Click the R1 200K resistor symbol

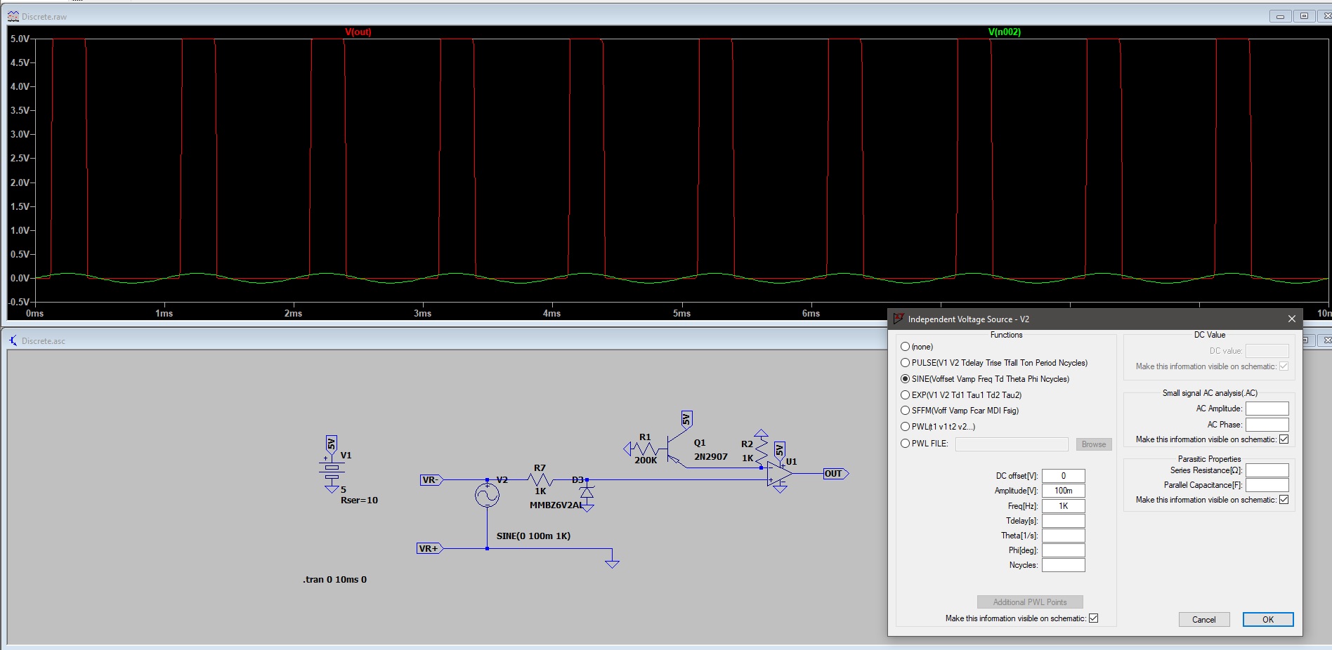(645, 449)
